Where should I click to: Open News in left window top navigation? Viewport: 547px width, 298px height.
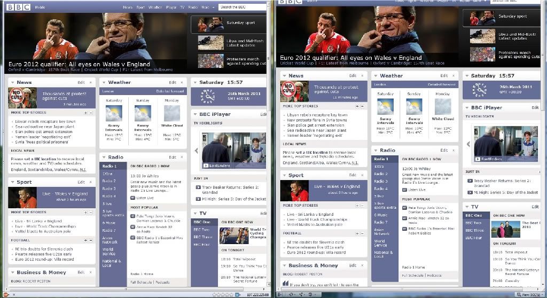(127, 7)
